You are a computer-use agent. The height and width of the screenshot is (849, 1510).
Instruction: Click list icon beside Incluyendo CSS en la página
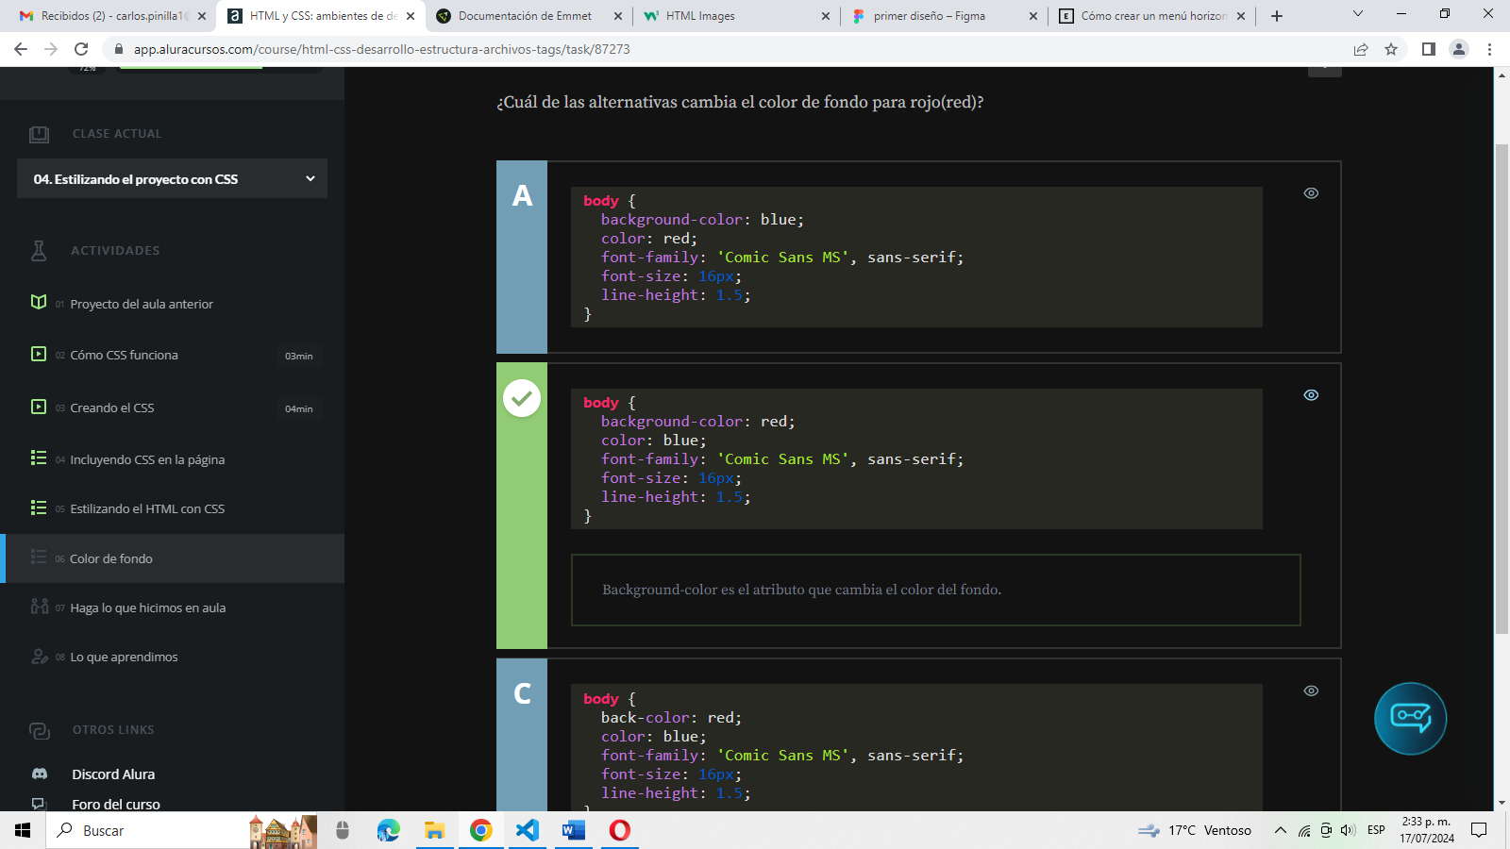39,458
